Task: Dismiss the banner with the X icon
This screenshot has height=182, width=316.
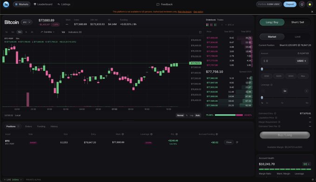Action: (312, 12)
